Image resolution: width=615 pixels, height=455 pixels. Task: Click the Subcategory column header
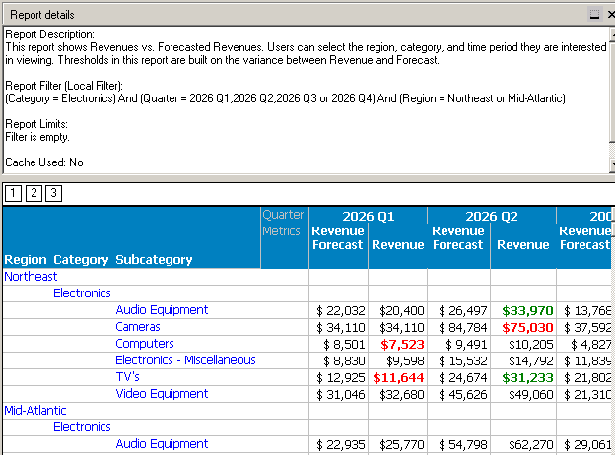click(154, 260)
